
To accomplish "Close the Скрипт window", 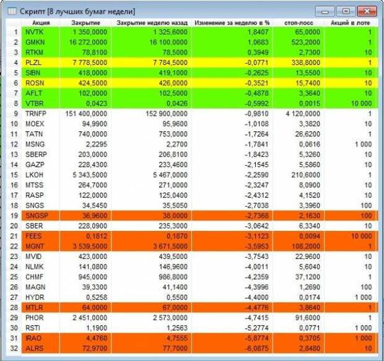I will [x=367, y=11].
